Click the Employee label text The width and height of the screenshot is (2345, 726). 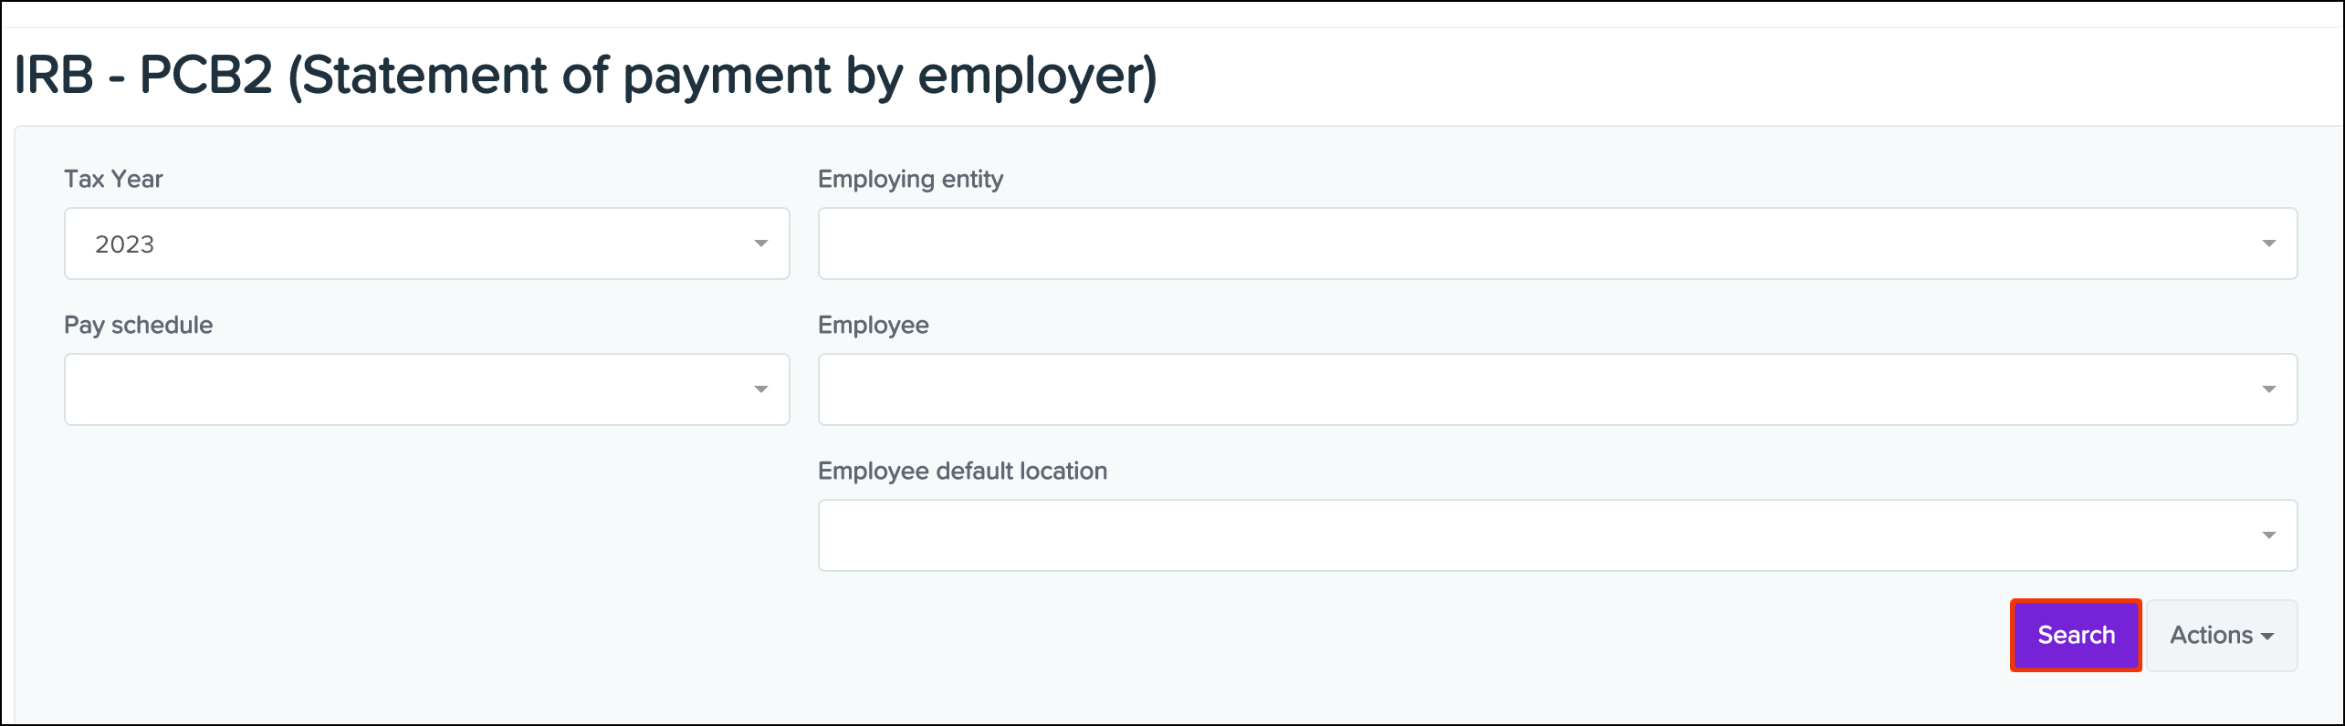pyautogui.click(x=873, y=325)
